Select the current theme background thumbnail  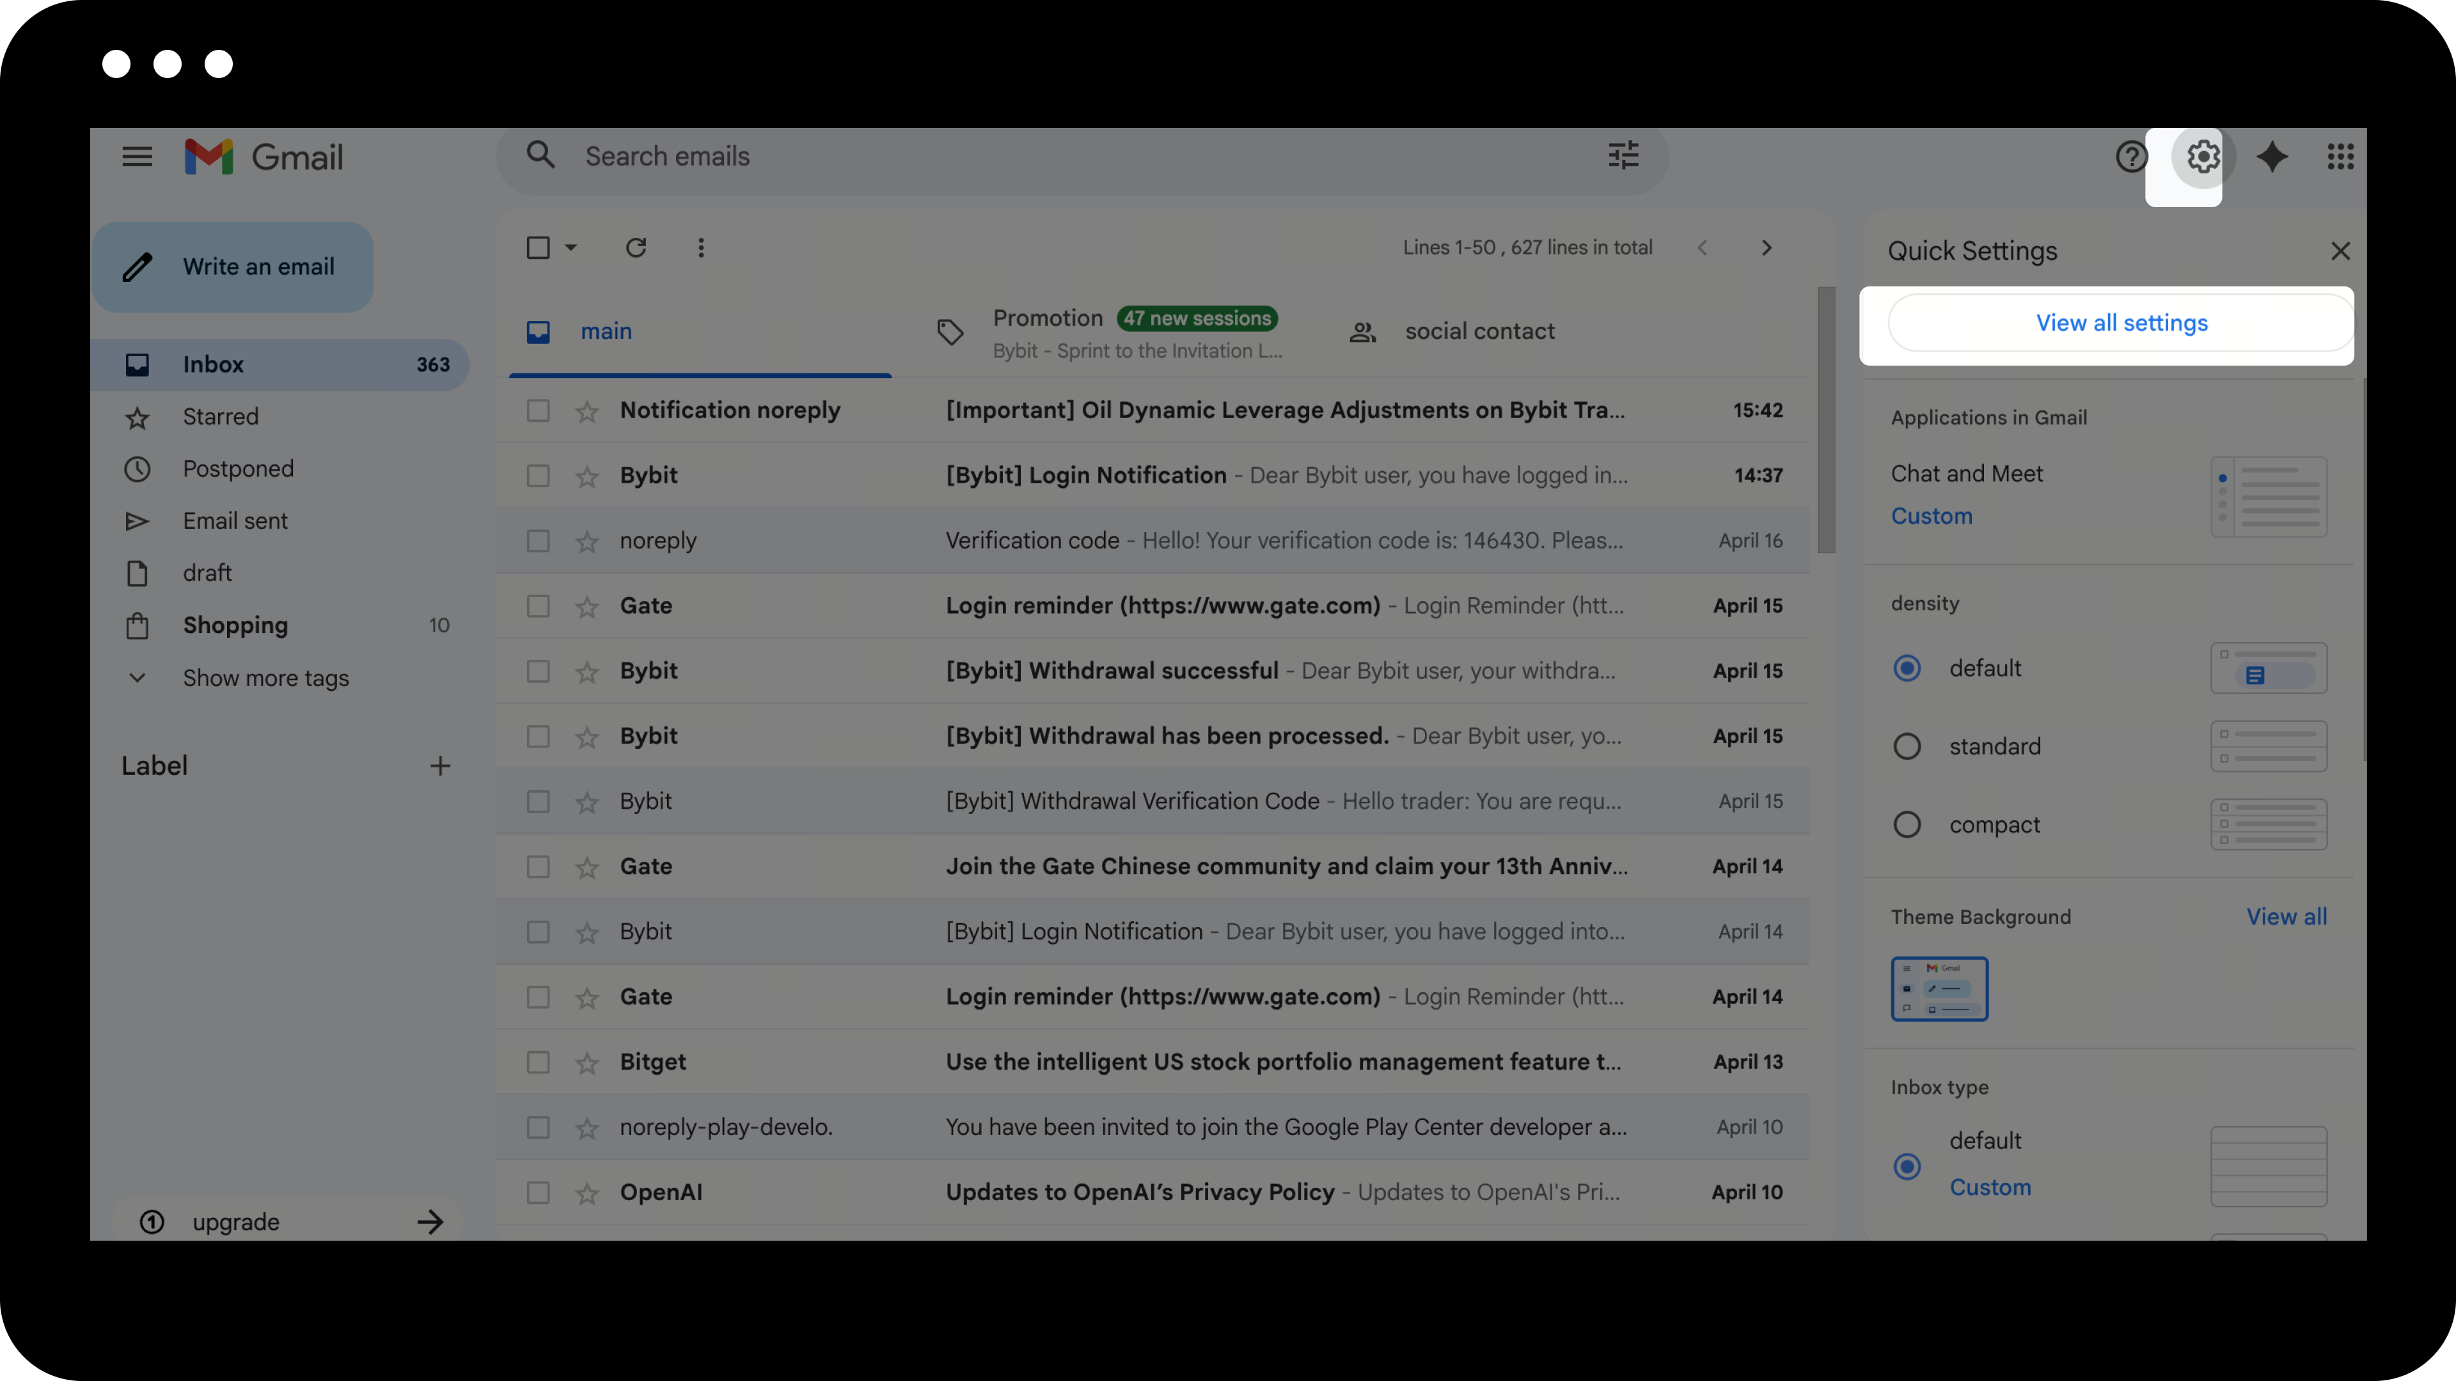pos(1939,988)
